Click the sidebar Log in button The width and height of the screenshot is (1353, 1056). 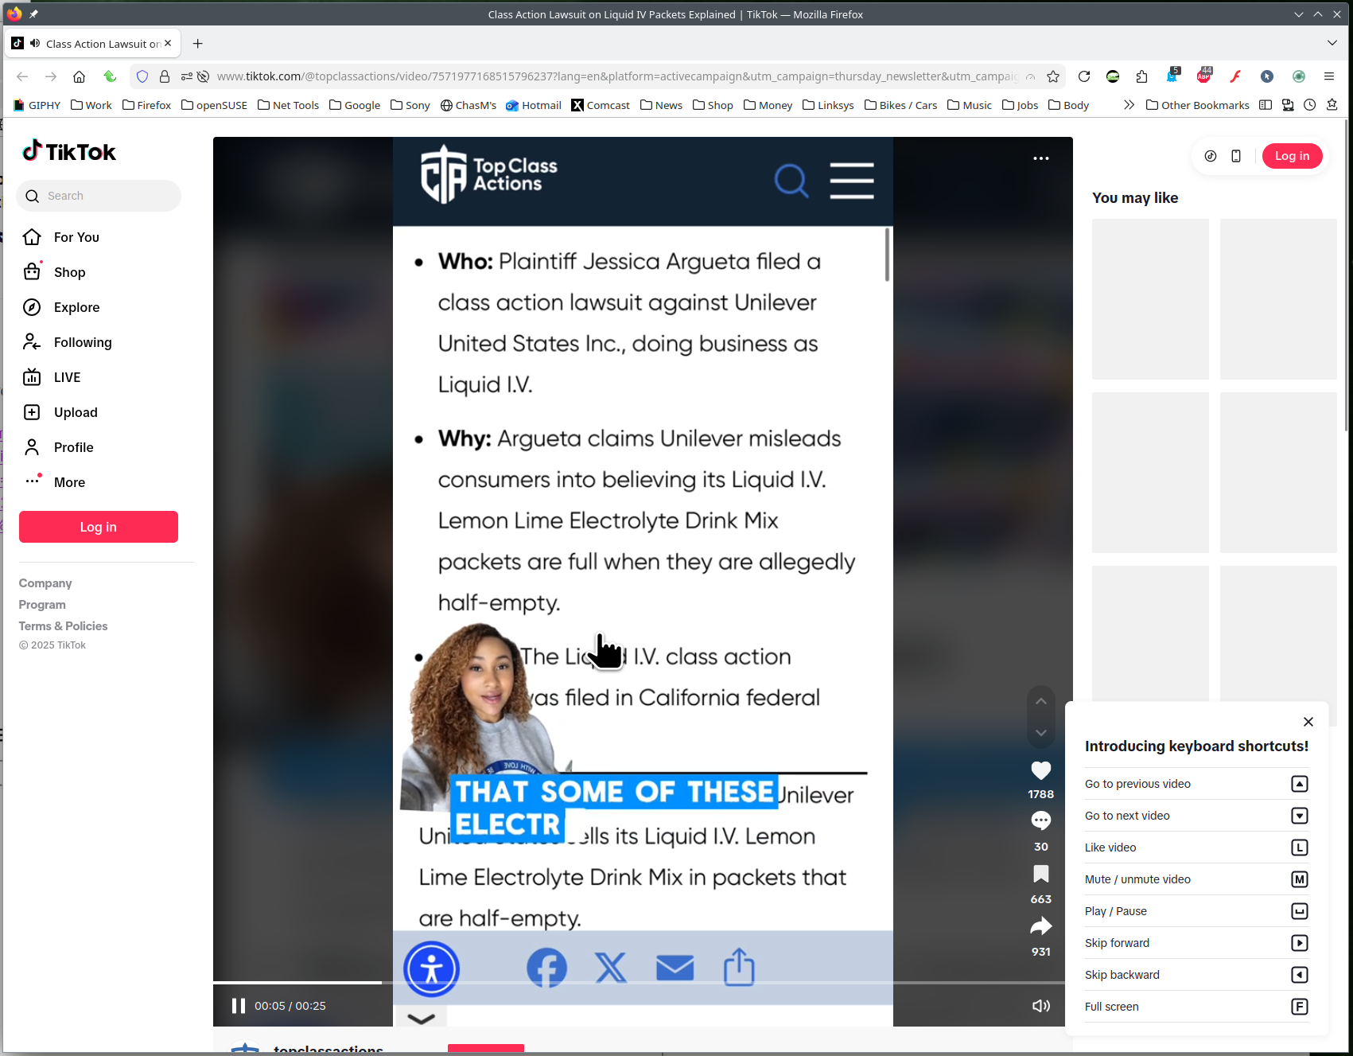99,527
